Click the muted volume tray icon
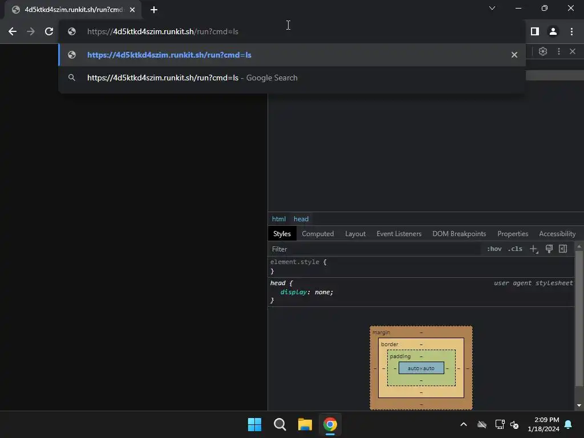Screen dimensions: 584x438 514,424
